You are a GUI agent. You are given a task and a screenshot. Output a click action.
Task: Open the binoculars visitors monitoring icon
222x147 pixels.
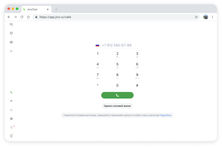[11, 101]
